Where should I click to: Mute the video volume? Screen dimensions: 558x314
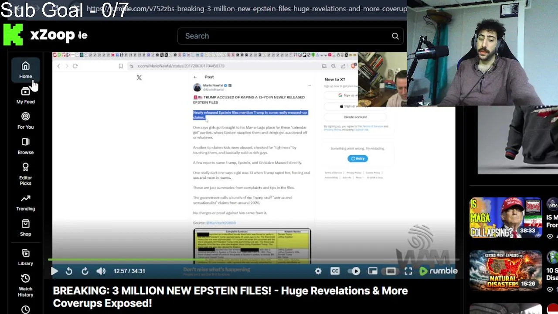[x=101, y=271]
